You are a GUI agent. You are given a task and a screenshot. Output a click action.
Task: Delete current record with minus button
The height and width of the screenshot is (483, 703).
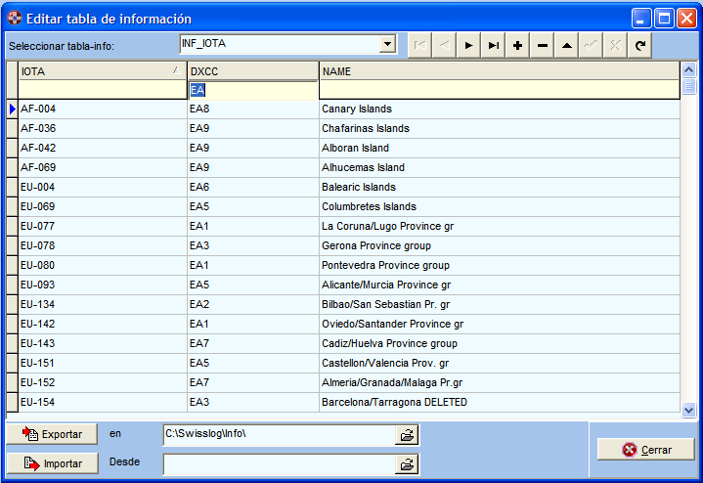(543, 46)
